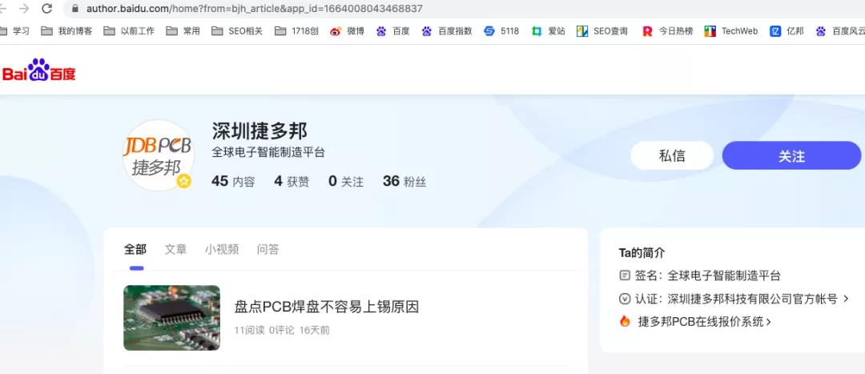Switch to the 文章 tab
Screen dimensions: 865x374
(175, 249)
